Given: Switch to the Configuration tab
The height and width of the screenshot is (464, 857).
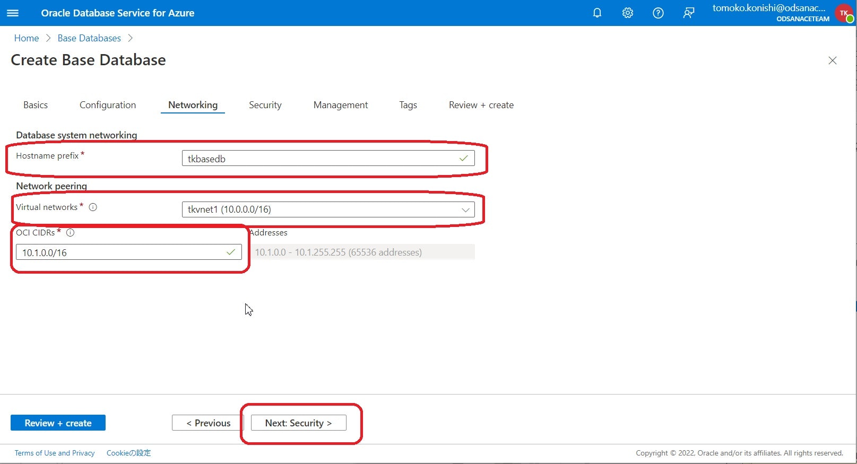Looking at the screenshot, I should click(108, 105).
